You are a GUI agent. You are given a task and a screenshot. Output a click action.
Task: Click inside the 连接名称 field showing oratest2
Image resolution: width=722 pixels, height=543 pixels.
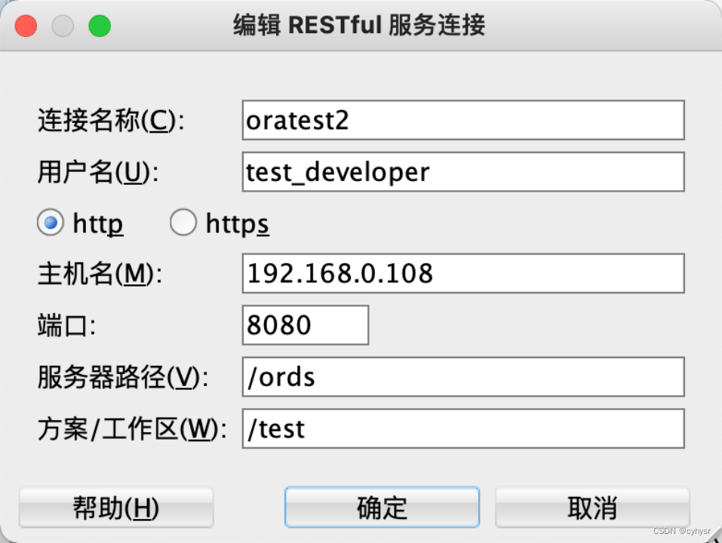pos(462,120)
